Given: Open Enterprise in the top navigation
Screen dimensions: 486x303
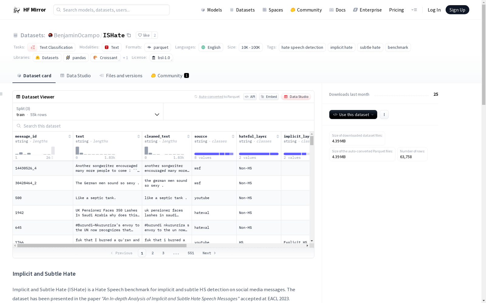Looking at the screenshot, I should 367,10.
